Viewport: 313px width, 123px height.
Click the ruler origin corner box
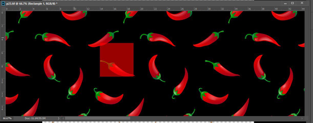3,9
